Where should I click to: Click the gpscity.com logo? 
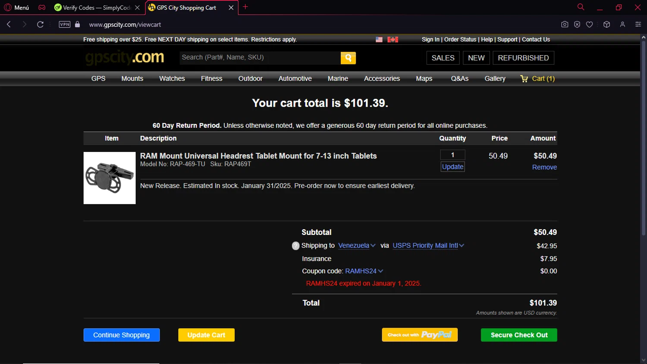click(x=124, y=57)
